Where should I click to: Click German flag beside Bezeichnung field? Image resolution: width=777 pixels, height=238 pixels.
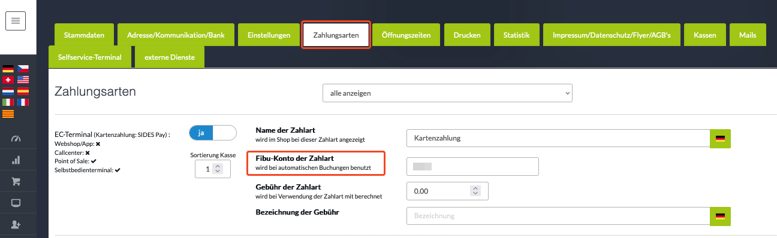tap(721, 216)
